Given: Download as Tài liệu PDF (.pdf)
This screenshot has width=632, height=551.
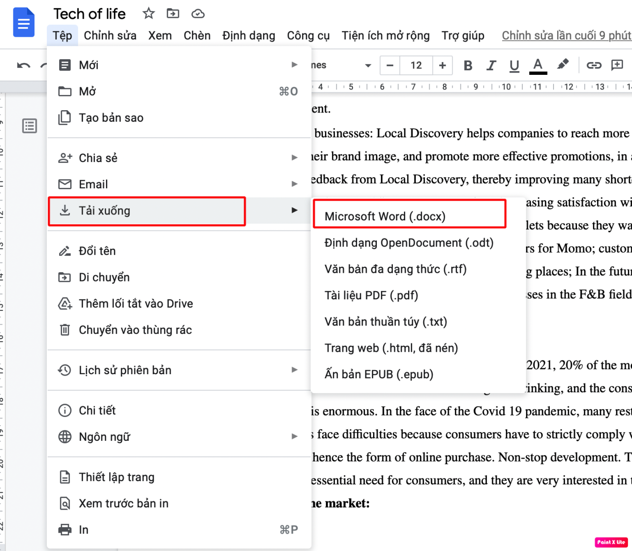Looking at the screenshot, I should 418,295.
